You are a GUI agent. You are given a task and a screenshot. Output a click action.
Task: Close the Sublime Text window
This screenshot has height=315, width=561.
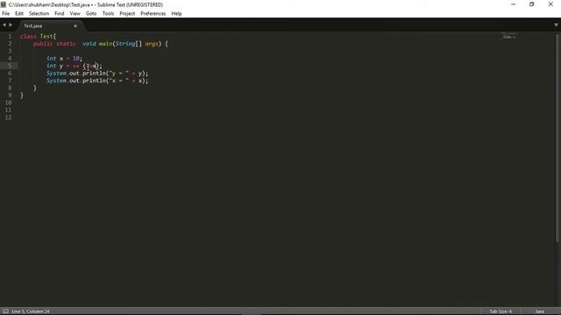point(550,4)
